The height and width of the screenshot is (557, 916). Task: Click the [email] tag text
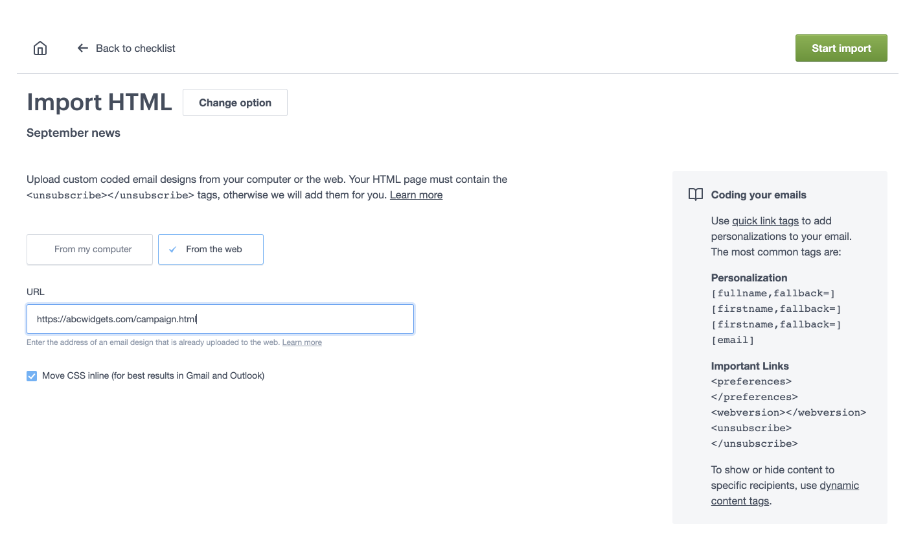coord(733,340)
